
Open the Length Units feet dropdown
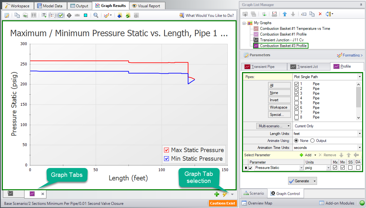tap(359, 134)
